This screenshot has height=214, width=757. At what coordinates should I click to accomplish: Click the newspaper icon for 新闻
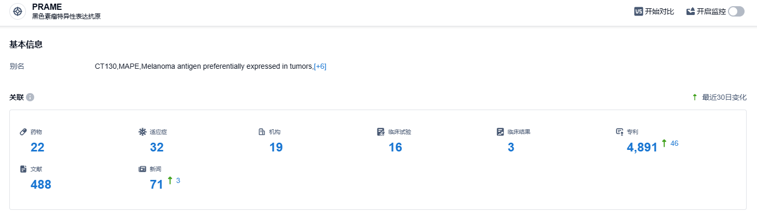(x=143, y=169)
